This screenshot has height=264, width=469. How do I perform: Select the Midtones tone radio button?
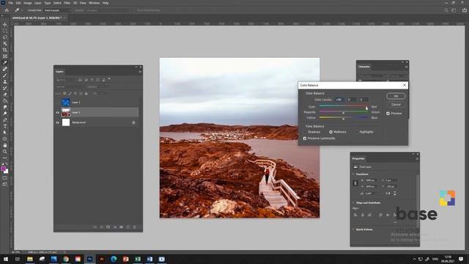(330, 132)
